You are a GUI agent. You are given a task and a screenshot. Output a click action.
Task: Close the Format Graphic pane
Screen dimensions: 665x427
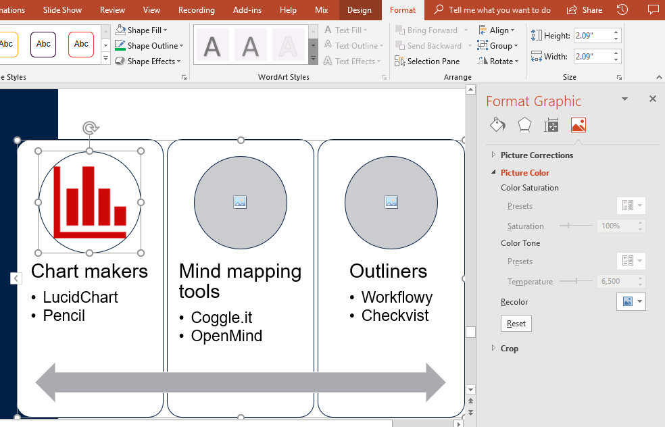click(653, 99)
